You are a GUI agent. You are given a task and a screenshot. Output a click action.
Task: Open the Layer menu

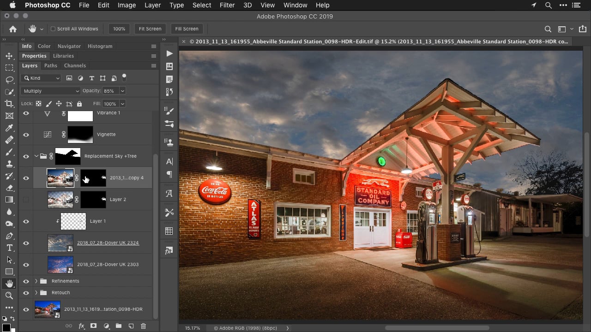click(153, 5)
